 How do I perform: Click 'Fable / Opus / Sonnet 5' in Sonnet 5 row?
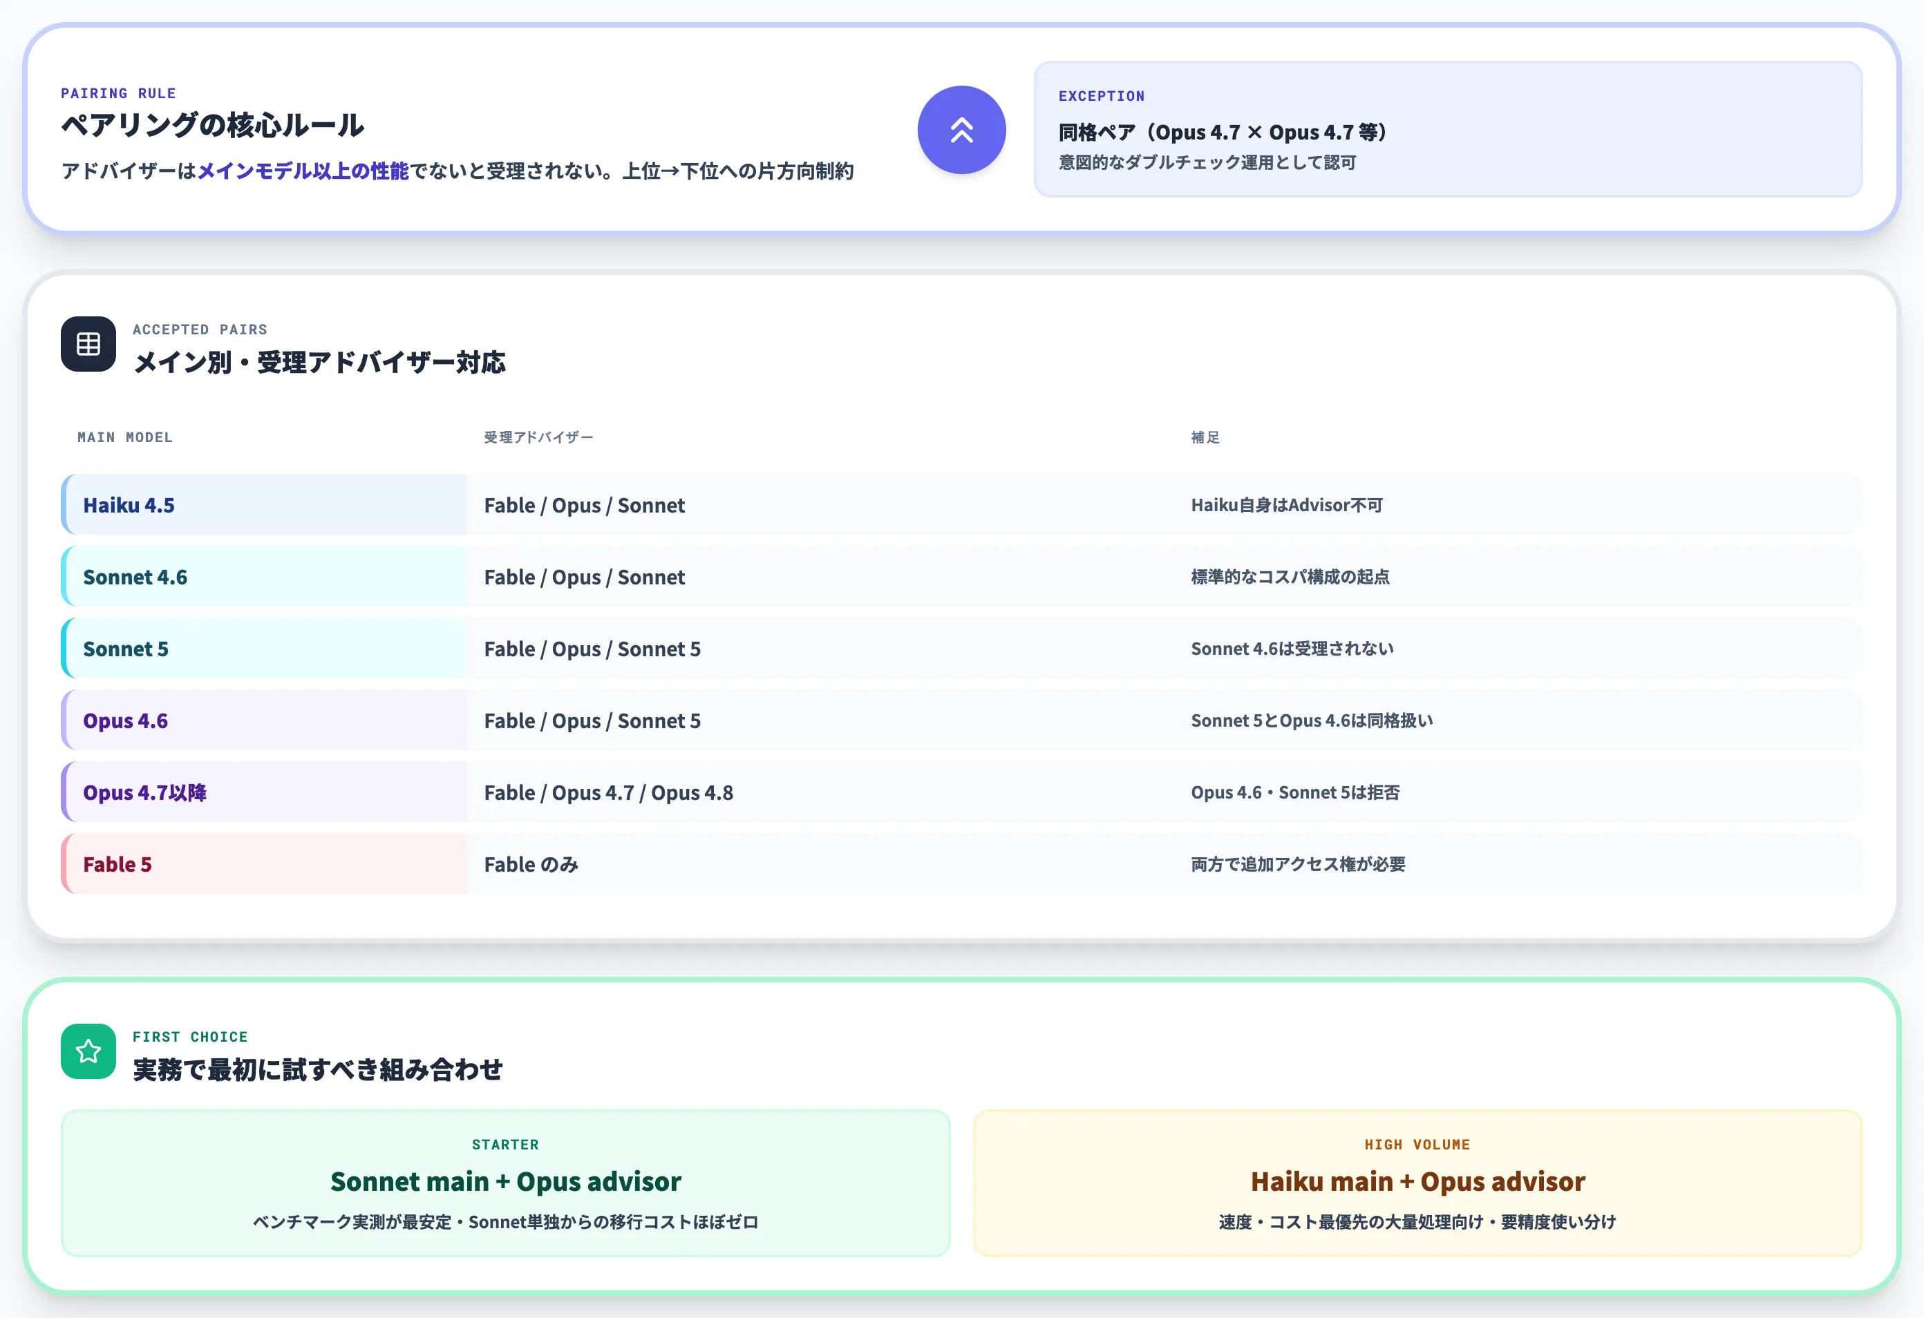tap(592, 649)
